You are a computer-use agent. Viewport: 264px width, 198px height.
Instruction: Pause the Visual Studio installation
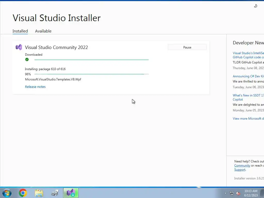[187, 47]
